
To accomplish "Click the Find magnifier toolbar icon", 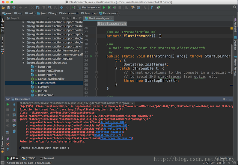I will pos(50,7).
